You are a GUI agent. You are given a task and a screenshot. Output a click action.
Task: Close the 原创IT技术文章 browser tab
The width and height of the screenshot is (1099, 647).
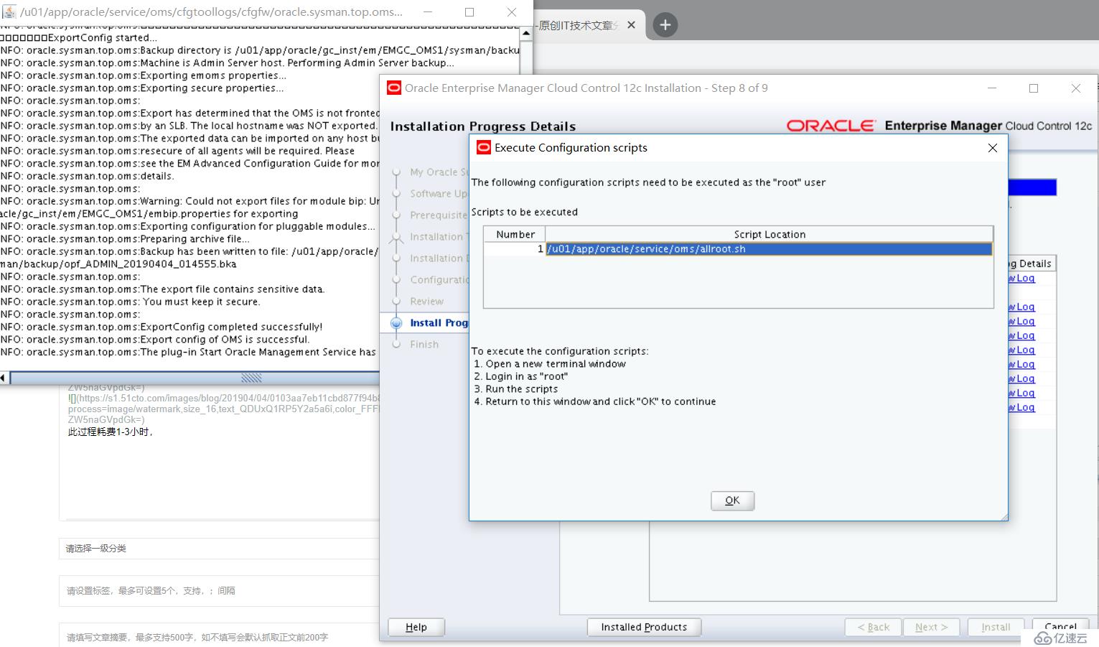(x=631, y=25)
